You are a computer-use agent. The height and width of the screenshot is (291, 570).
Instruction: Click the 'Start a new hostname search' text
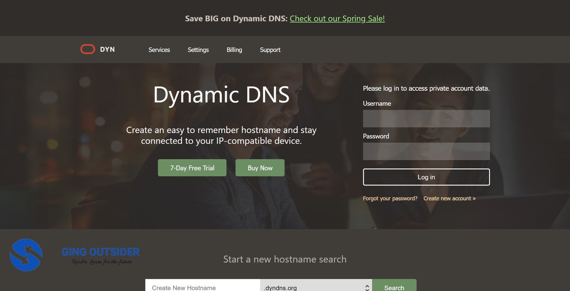[x=285, y=259]
